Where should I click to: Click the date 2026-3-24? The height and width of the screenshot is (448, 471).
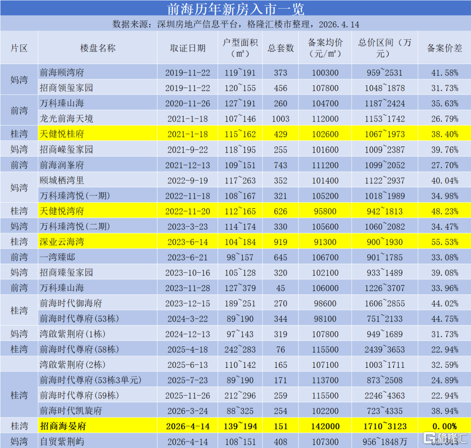click(188, 411)
